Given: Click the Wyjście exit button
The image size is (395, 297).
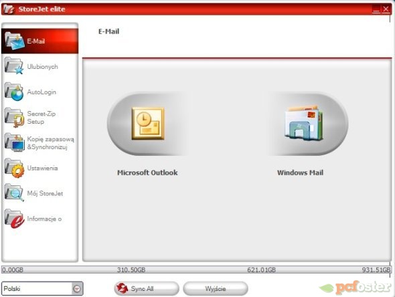Looking at the screenshot, I should [216, 288].
